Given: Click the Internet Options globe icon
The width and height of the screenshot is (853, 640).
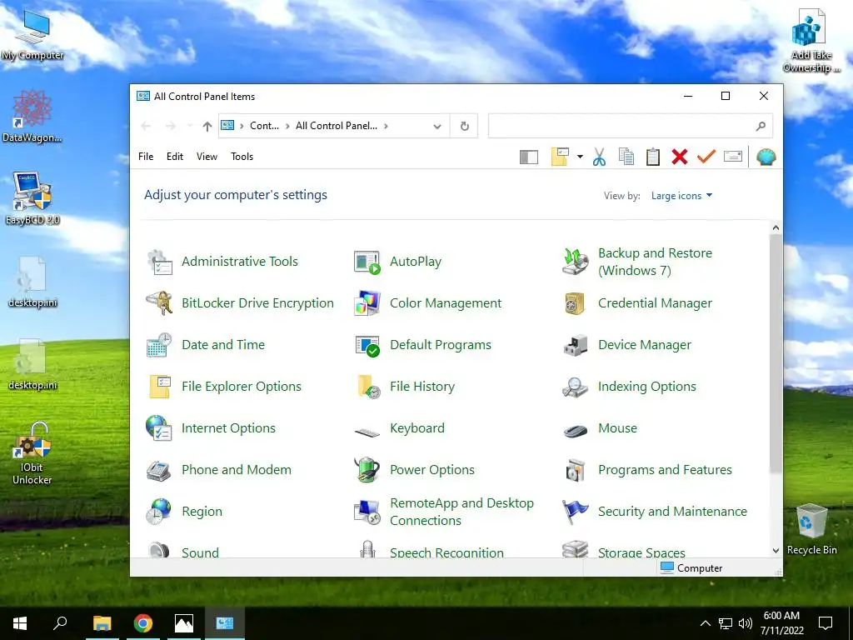Looking at the screenshot, I should (159, 428).
